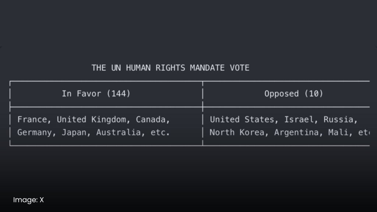Click Russia in the Opposed column
377x212 pixels.
coord(338,120)
